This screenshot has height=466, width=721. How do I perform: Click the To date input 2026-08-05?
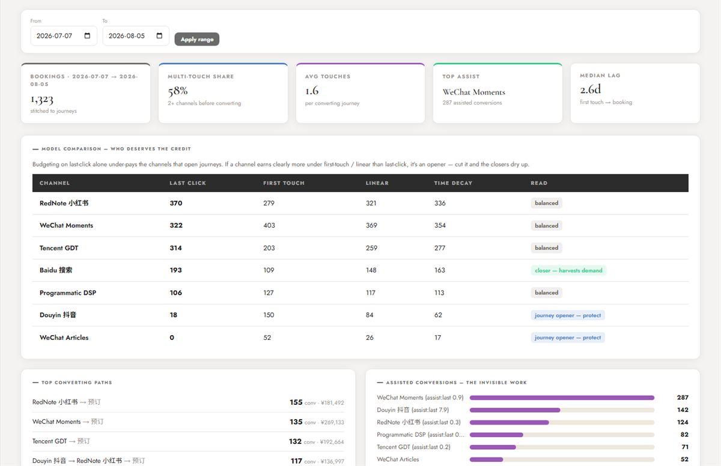tap(136, 36)
